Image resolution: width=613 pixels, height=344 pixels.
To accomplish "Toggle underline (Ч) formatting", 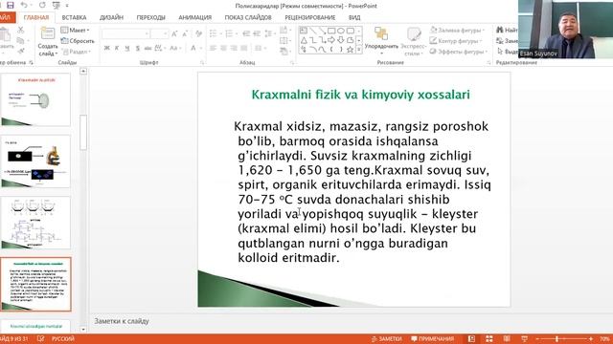I will [x=127, y=48].
